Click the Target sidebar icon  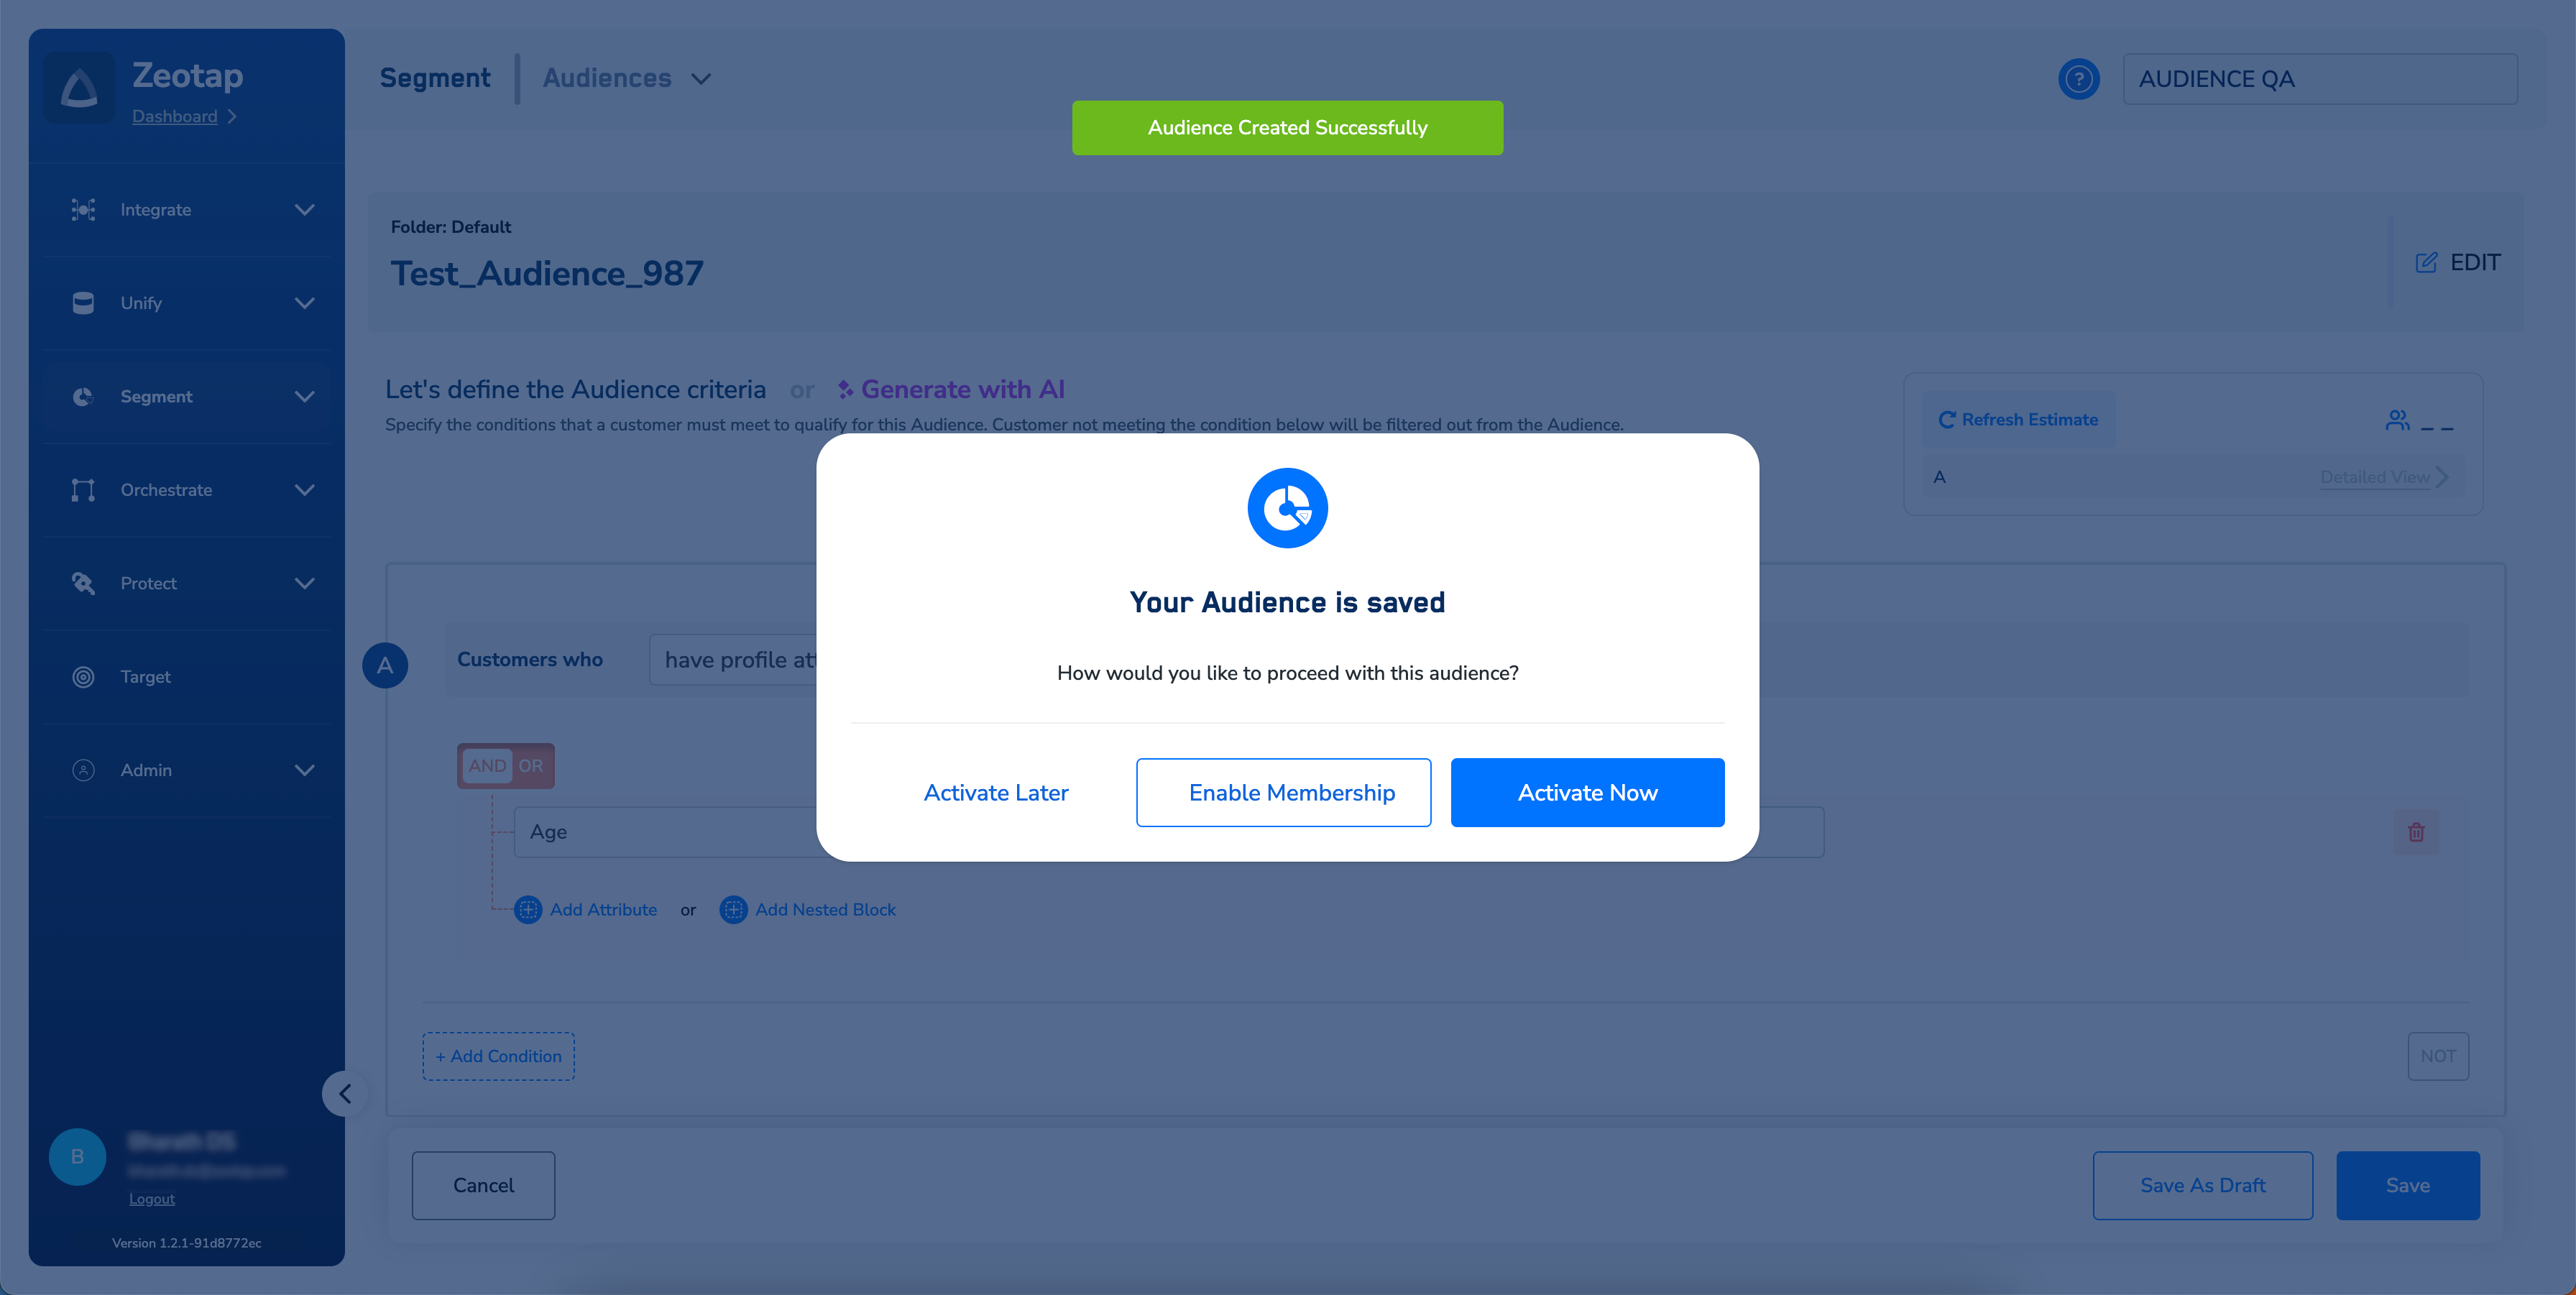pos(84,677)
